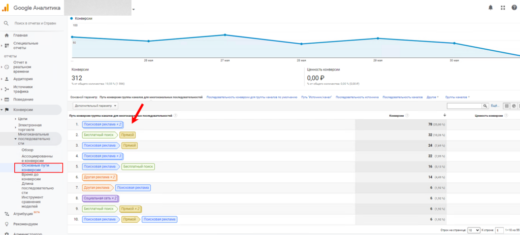The image size is (520, 235).
Task: Click the notifications bell icon
Action: click(x=491, y=8)
